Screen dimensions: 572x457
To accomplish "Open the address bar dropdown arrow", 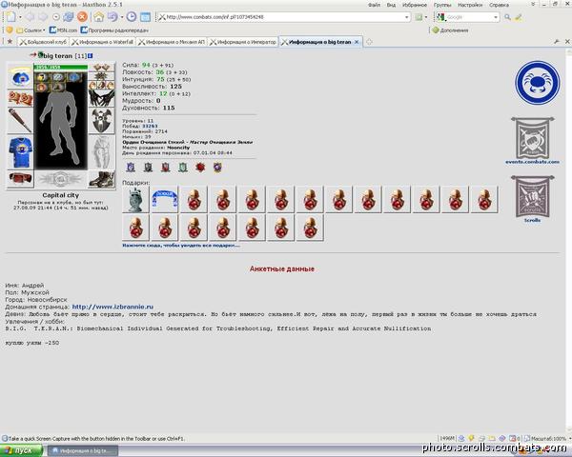I will click(407, 17).
